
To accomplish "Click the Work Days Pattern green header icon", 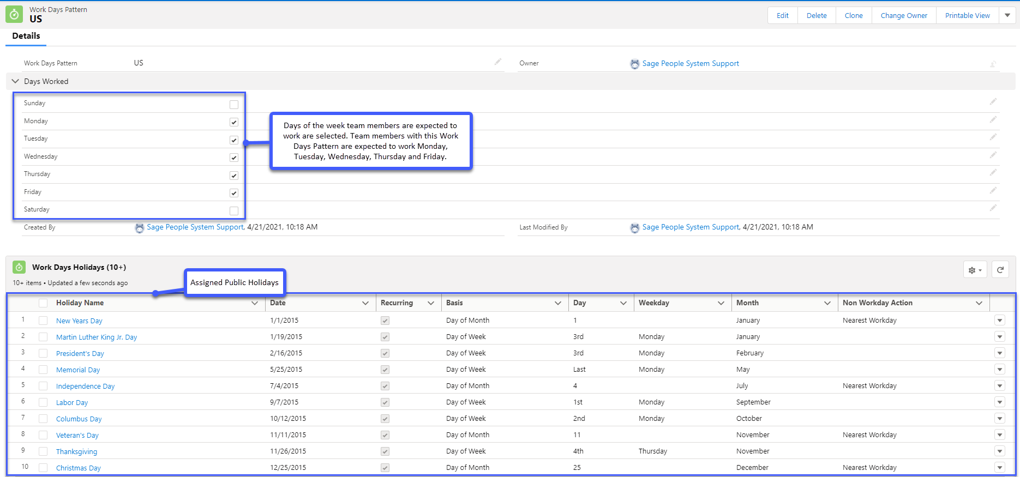I will tap(14, 14).
